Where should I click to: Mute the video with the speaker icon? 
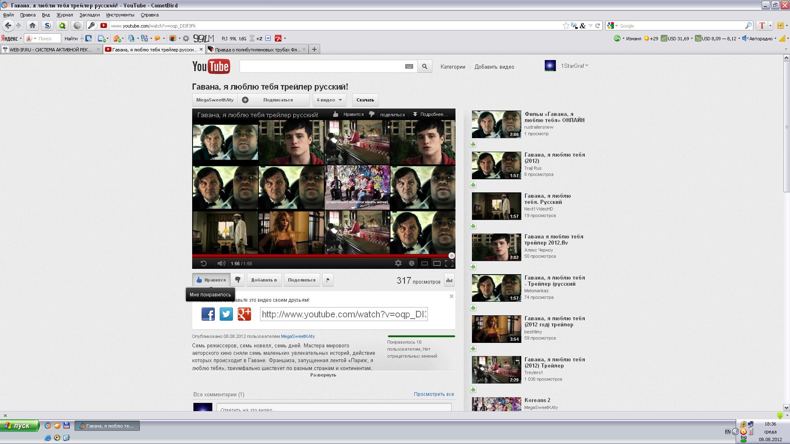click(221, 264)
